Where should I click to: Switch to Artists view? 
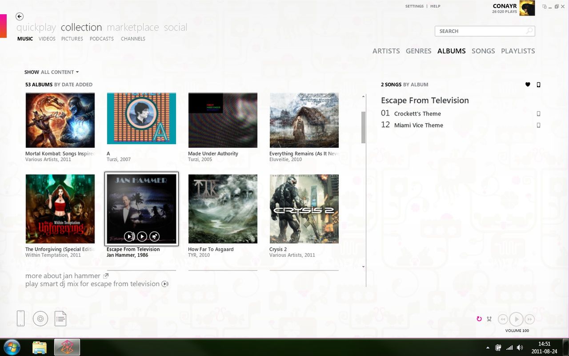click(386, 51)
